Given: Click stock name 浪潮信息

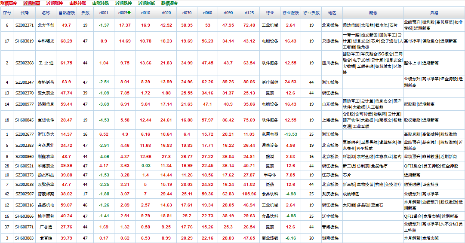Looking at the screenshot, I should [x=46, y=104].
